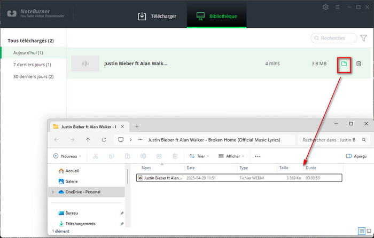This screenshot has height=238, width=374.
Task: Open Téléchargements in quick access
Action: point(77,224)
